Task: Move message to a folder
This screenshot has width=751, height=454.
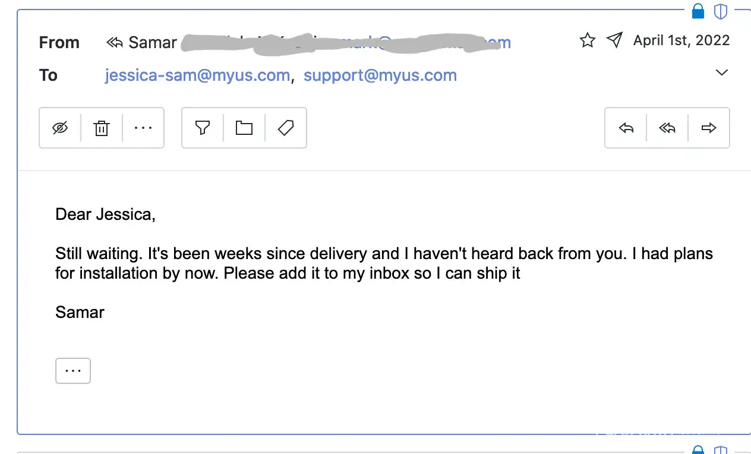Action: tap(244, 128)
